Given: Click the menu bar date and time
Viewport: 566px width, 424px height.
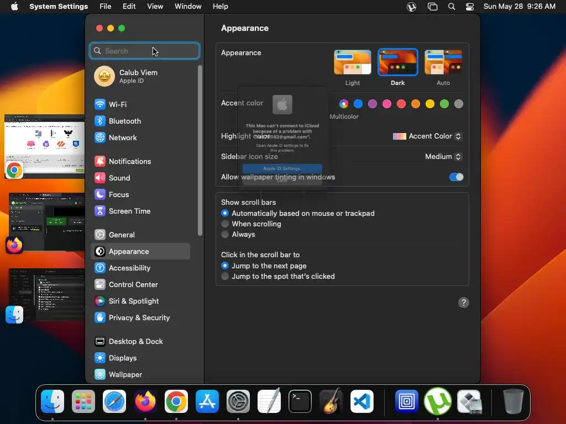Looking at the screenshot, I should click(x=520, y=7).
